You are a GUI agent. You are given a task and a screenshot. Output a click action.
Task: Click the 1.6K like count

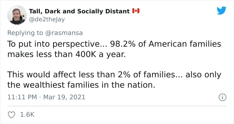pos(27,115)
